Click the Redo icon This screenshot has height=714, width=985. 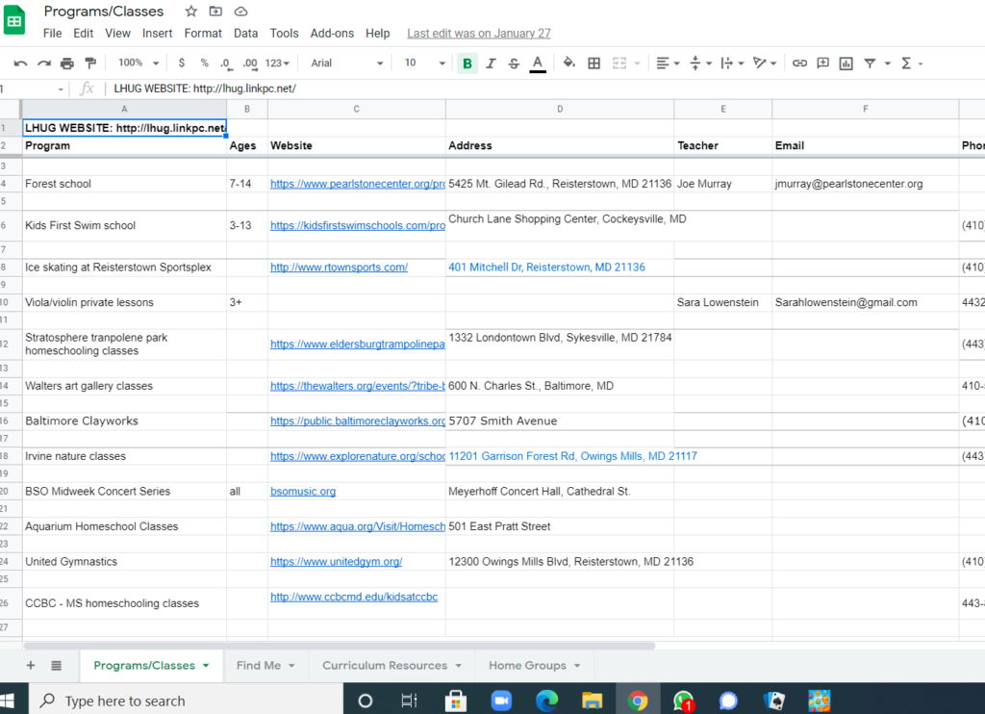point(44,63)
